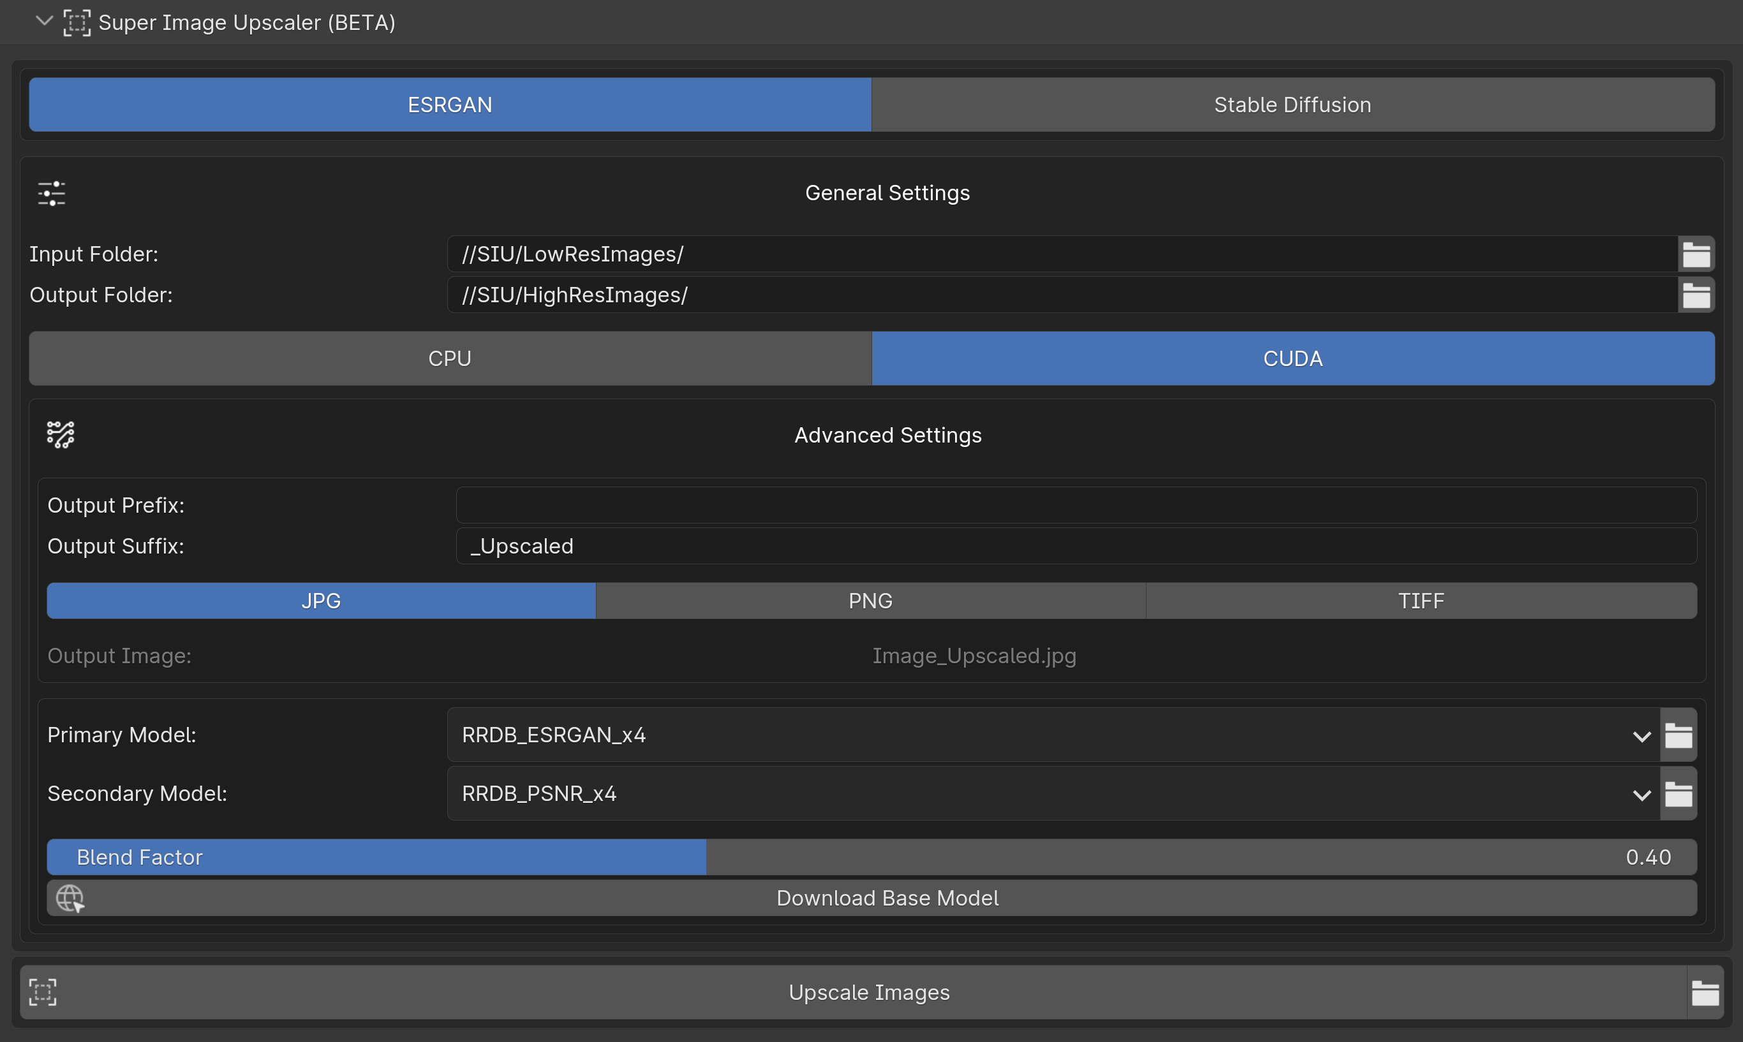Click the General Settings sliders icon
1743x1042 pixels.
tap(51, 193)
